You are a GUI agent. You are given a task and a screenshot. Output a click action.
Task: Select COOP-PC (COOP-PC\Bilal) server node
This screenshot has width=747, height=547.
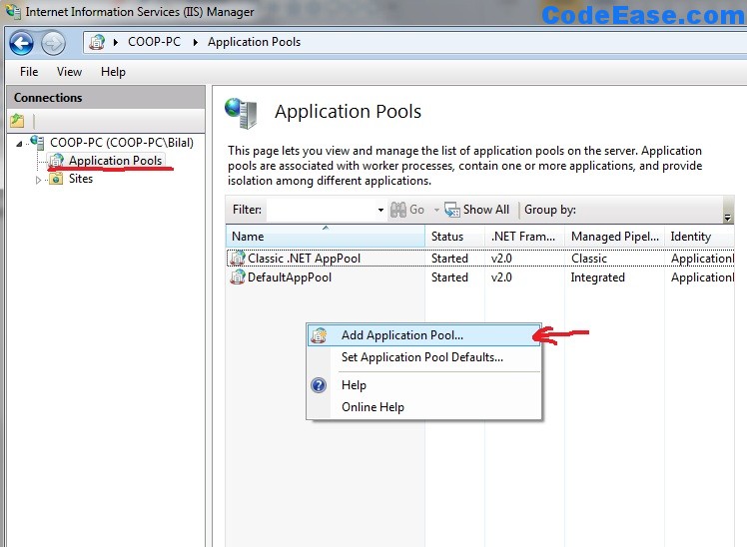click(122, 143)
